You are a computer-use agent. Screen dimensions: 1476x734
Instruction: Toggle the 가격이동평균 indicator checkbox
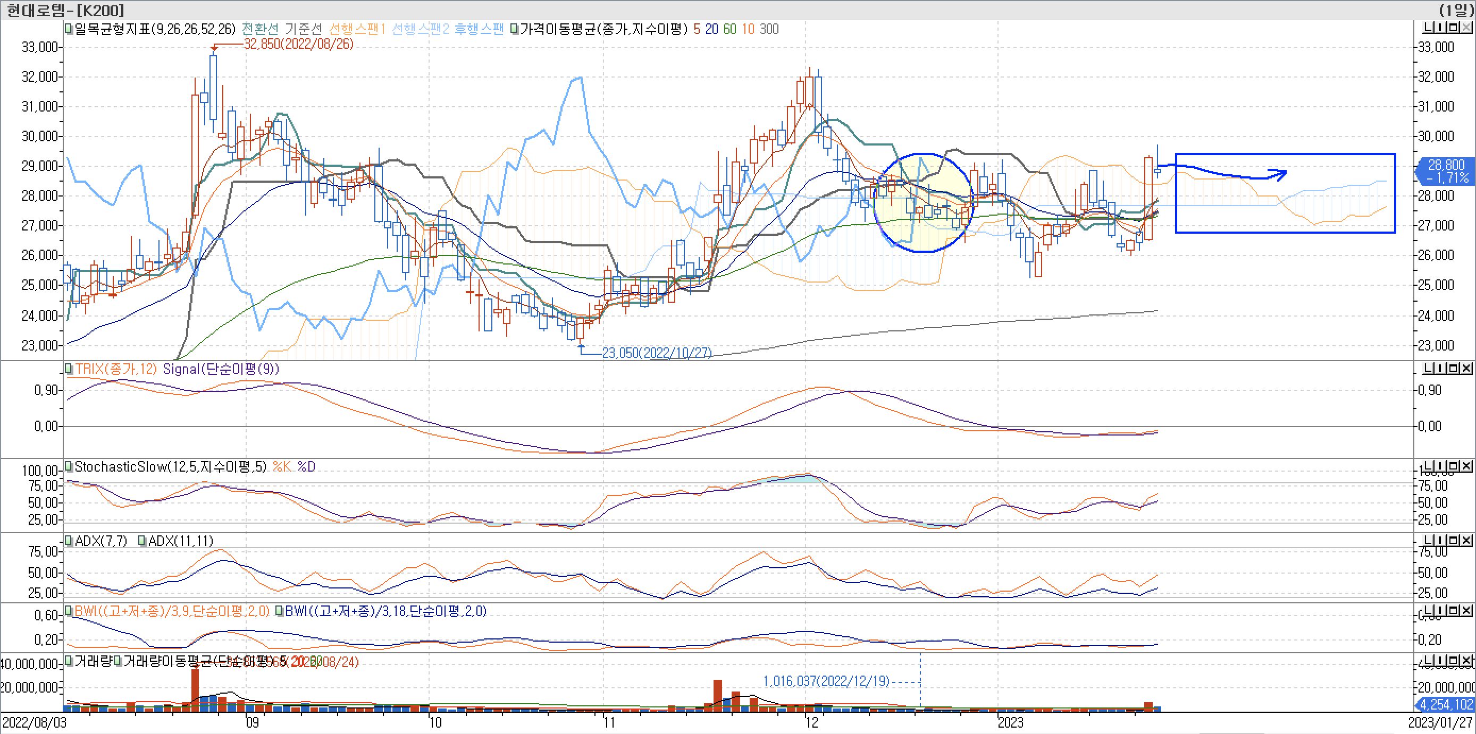pos(514,29)
